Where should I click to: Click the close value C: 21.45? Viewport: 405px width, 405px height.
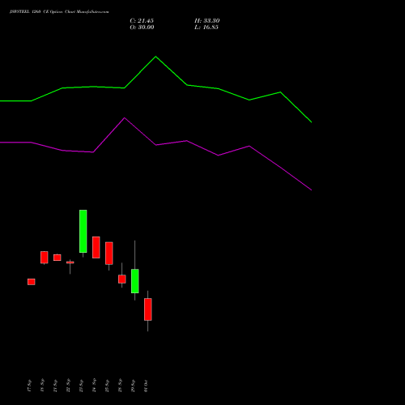142,21
